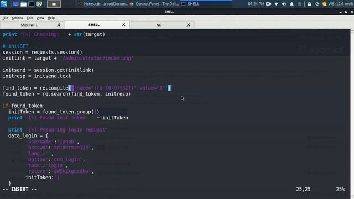Click the '25,25' cursor position indicator
Screen dimensions: 354x199
click(x=303, y=189)
